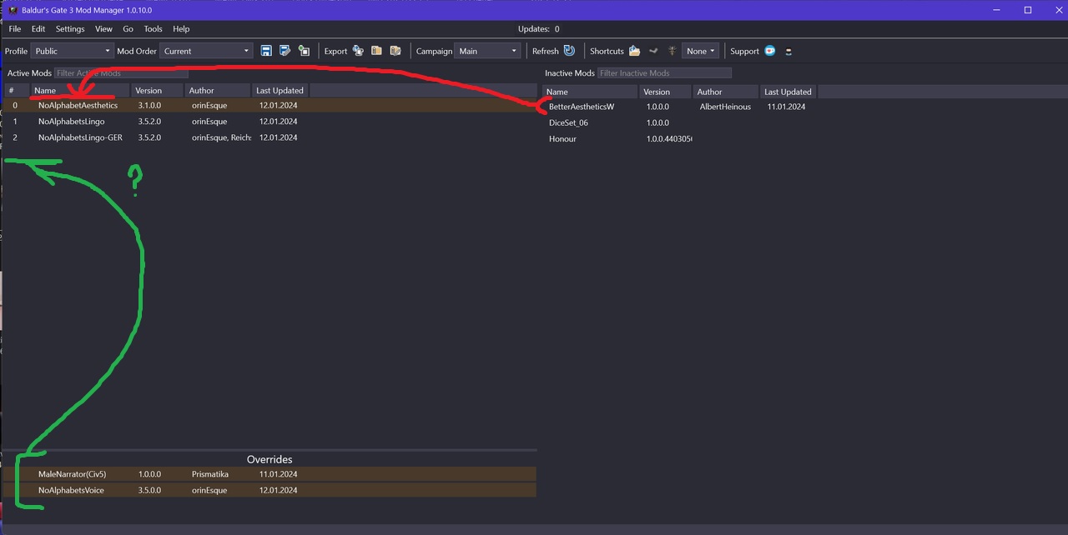The width and height of the screenshot is (1068, 535).
Task: Open the None dropdown in Shortcuts
Action: 700,51
